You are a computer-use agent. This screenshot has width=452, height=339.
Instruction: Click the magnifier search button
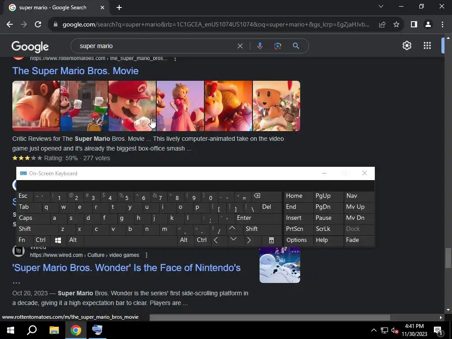[296, 46]
